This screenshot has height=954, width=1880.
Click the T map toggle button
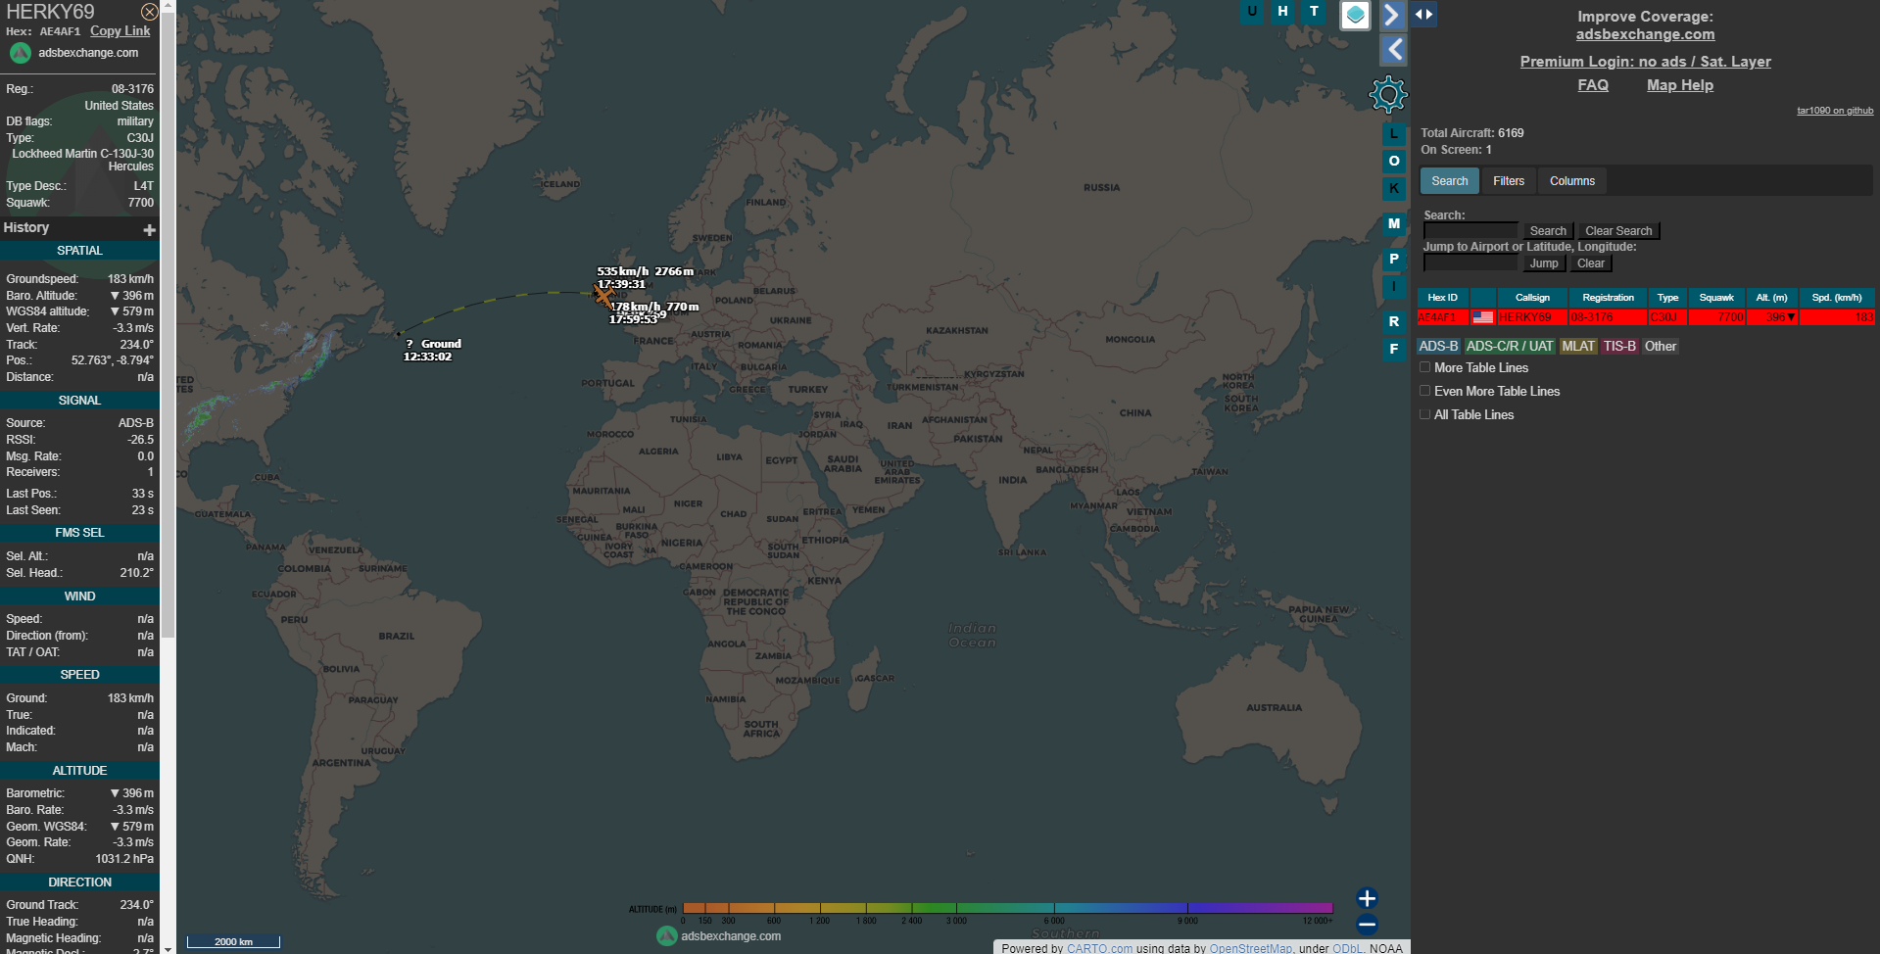(1314, 12)
